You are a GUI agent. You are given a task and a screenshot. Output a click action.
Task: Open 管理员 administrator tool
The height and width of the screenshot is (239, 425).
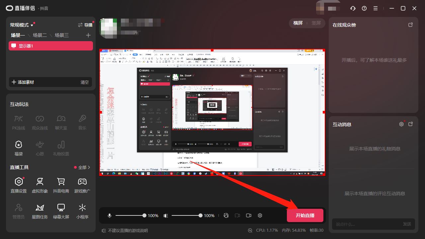click(19, 211)
